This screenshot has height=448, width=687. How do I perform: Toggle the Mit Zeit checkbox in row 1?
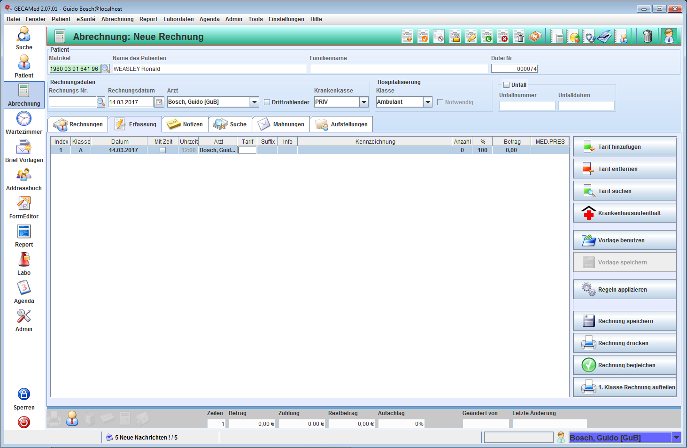(x=162, y=150)
